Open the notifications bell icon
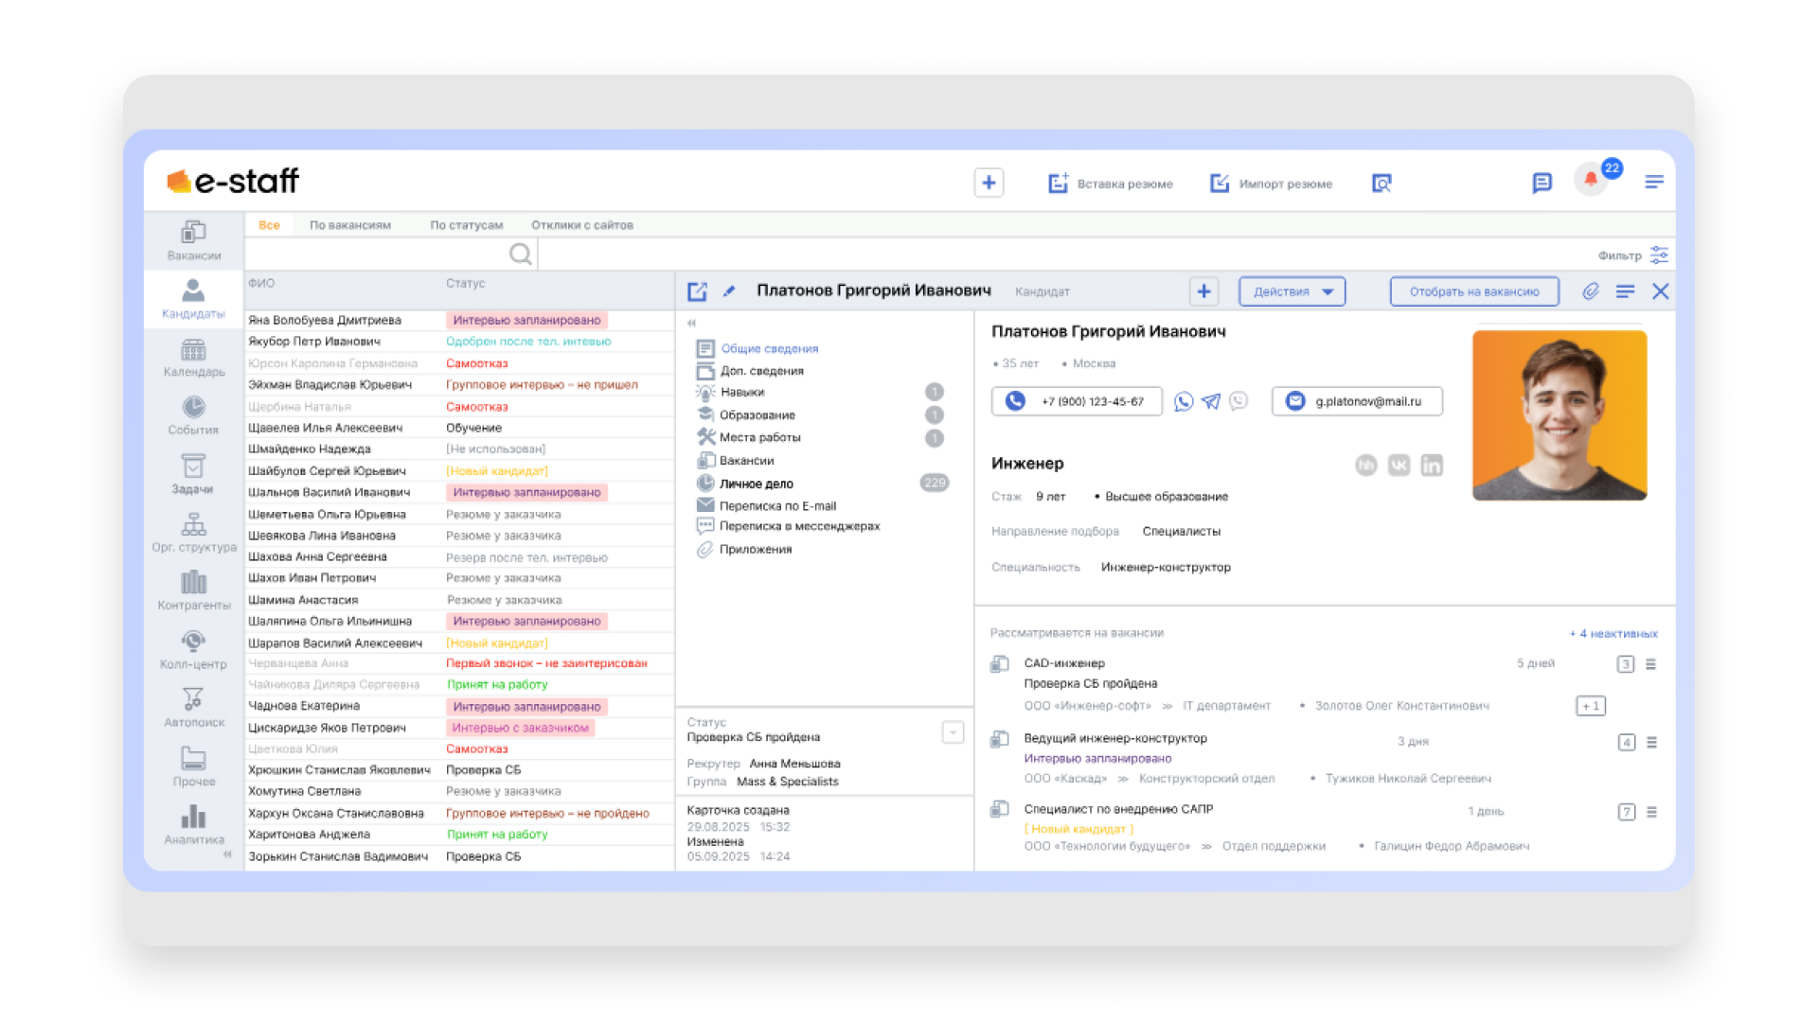 [1591, 180]
